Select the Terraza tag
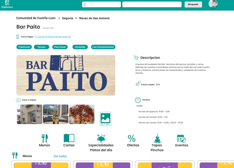Image resolution: width=234 pixels, height=168 pixels. [x=41, y=47]
